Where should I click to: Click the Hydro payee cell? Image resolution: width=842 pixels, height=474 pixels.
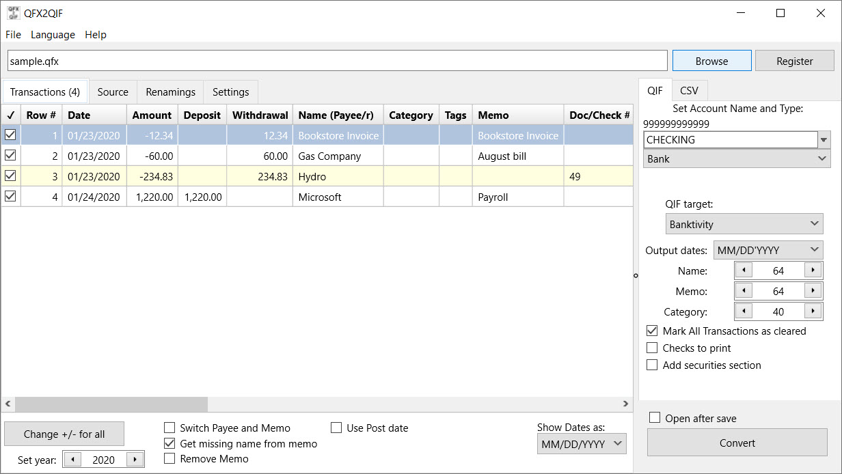coord(338,176)
